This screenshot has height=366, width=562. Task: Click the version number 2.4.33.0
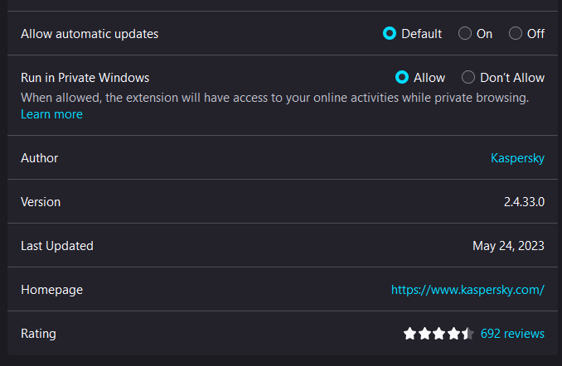[524, 202]
